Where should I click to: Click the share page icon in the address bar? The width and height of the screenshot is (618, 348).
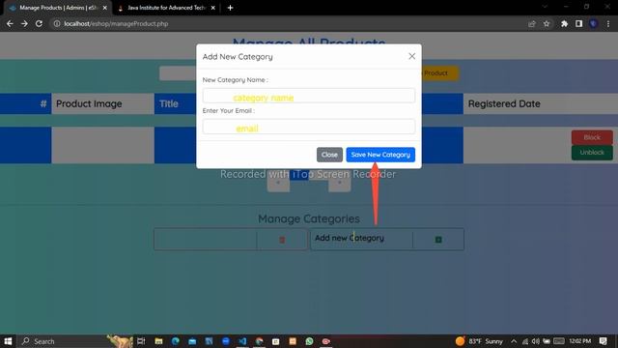[x=532, y=23]
